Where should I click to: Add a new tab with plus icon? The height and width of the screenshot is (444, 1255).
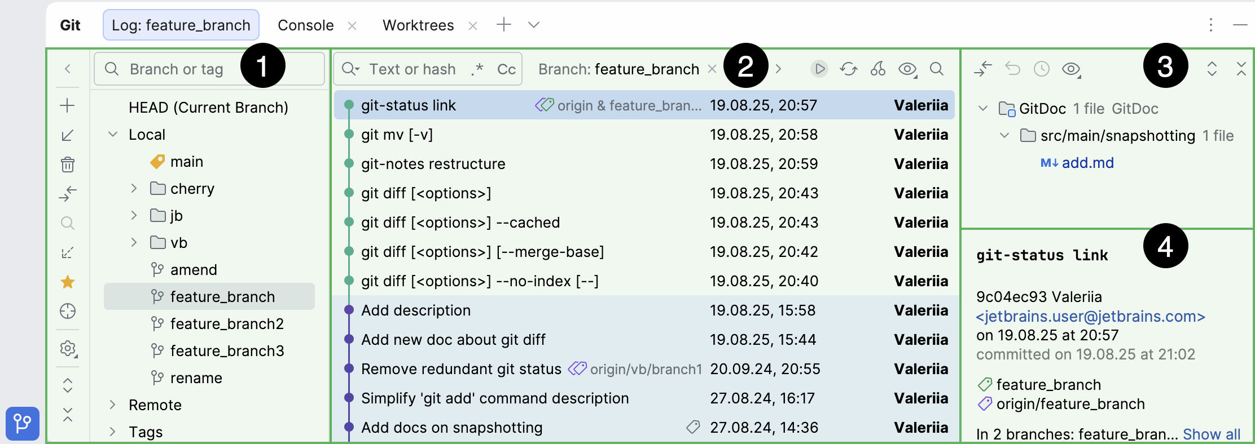coord(504,24)
